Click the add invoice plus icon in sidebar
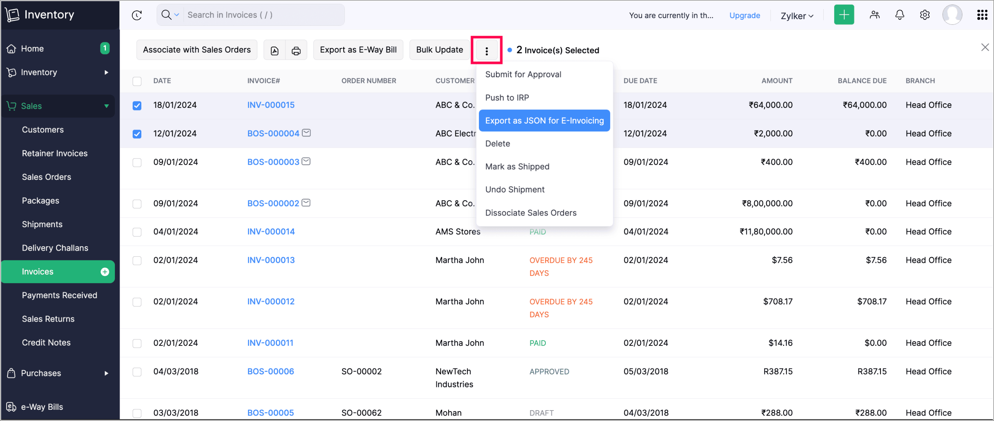The width and height of the screenshot is (994, 421). pos(104,272)
